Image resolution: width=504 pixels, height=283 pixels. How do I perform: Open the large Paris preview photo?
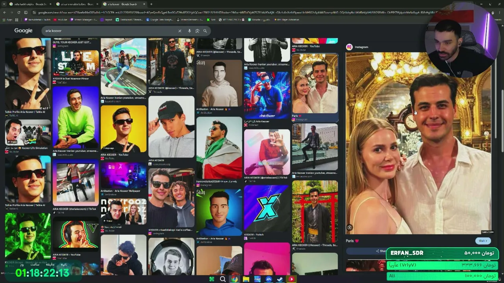click(419, 143)
